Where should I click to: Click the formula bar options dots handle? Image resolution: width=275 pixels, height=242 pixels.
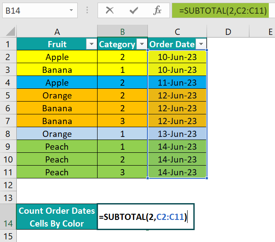coord(87,10)
